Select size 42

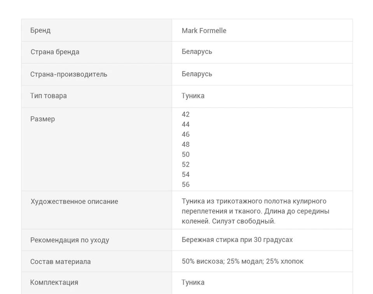coord(186,115)
